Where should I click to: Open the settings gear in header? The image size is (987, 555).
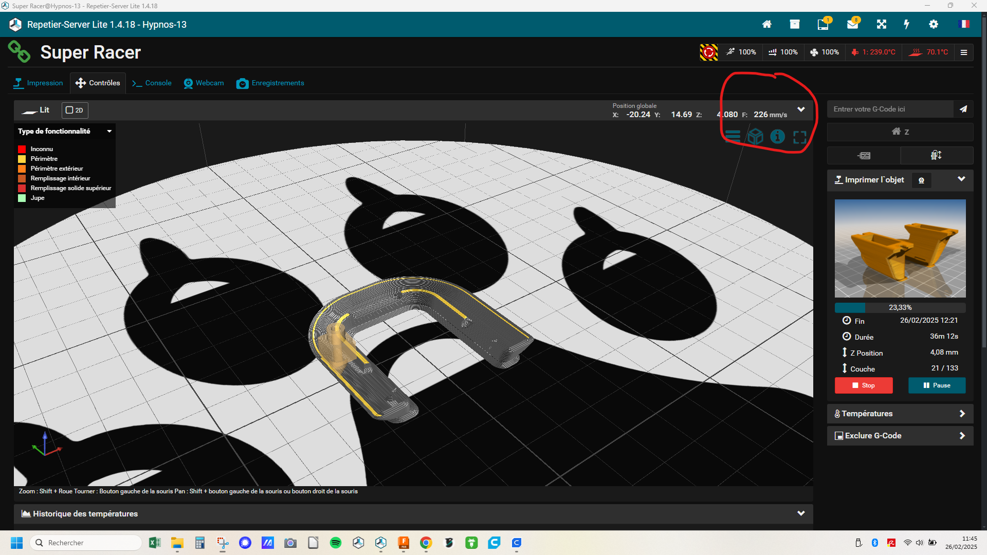[934, 24]
